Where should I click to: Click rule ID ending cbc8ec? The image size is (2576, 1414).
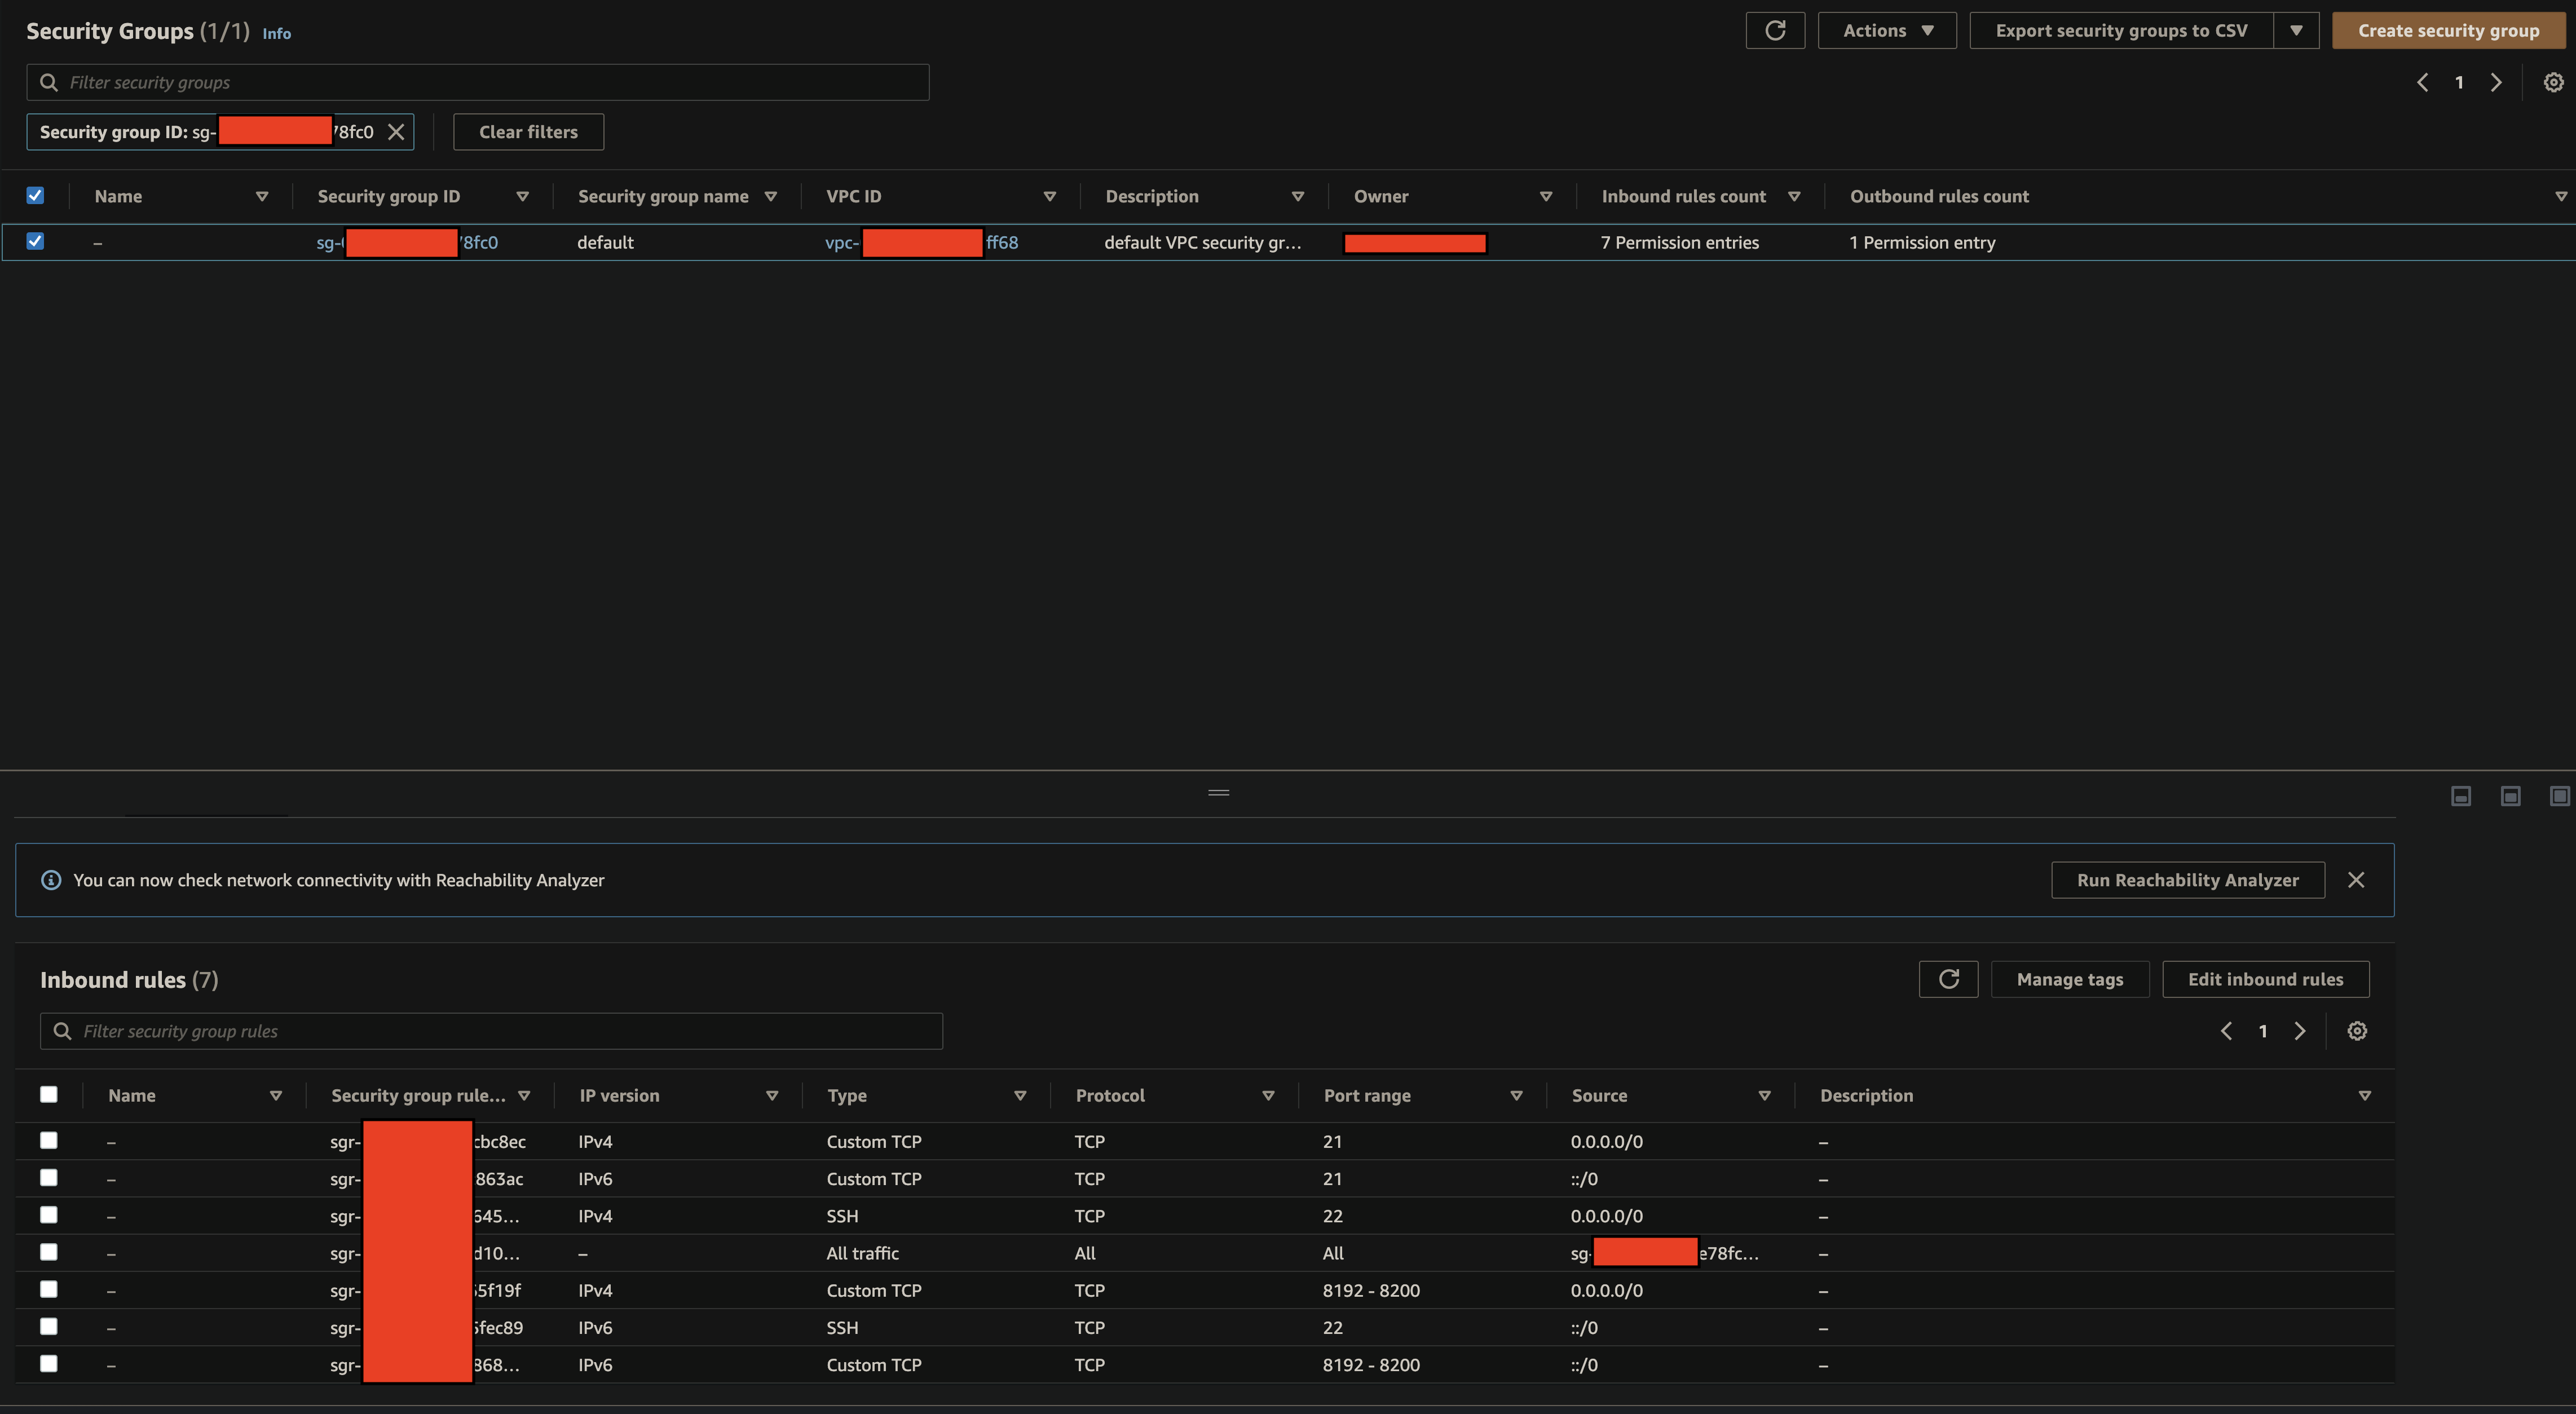click(x=428, y=1141)
